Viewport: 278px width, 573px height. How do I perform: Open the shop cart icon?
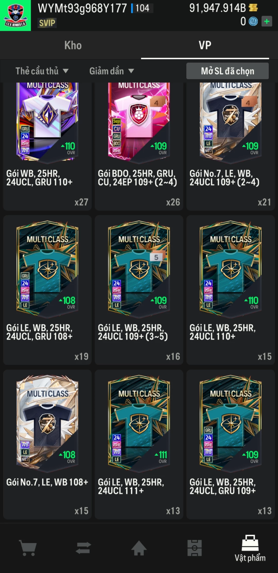click(28, 548)
